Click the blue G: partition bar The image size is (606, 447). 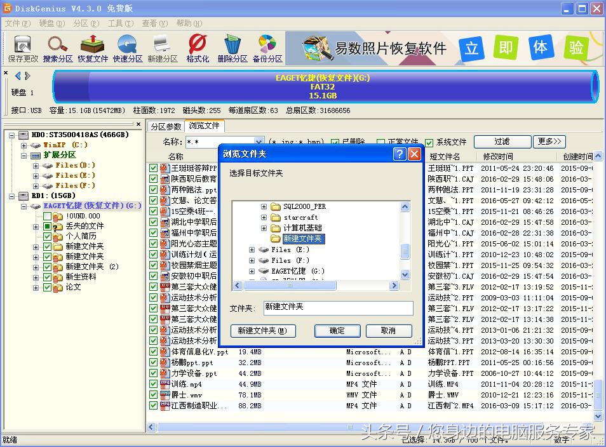[x=323, y=87]
